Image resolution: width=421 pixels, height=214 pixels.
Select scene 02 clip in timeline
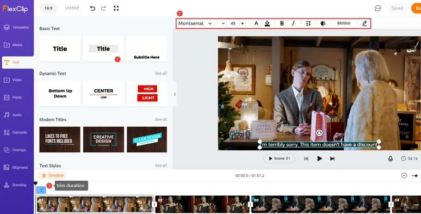pyautogui.click(x=202, y=204)
